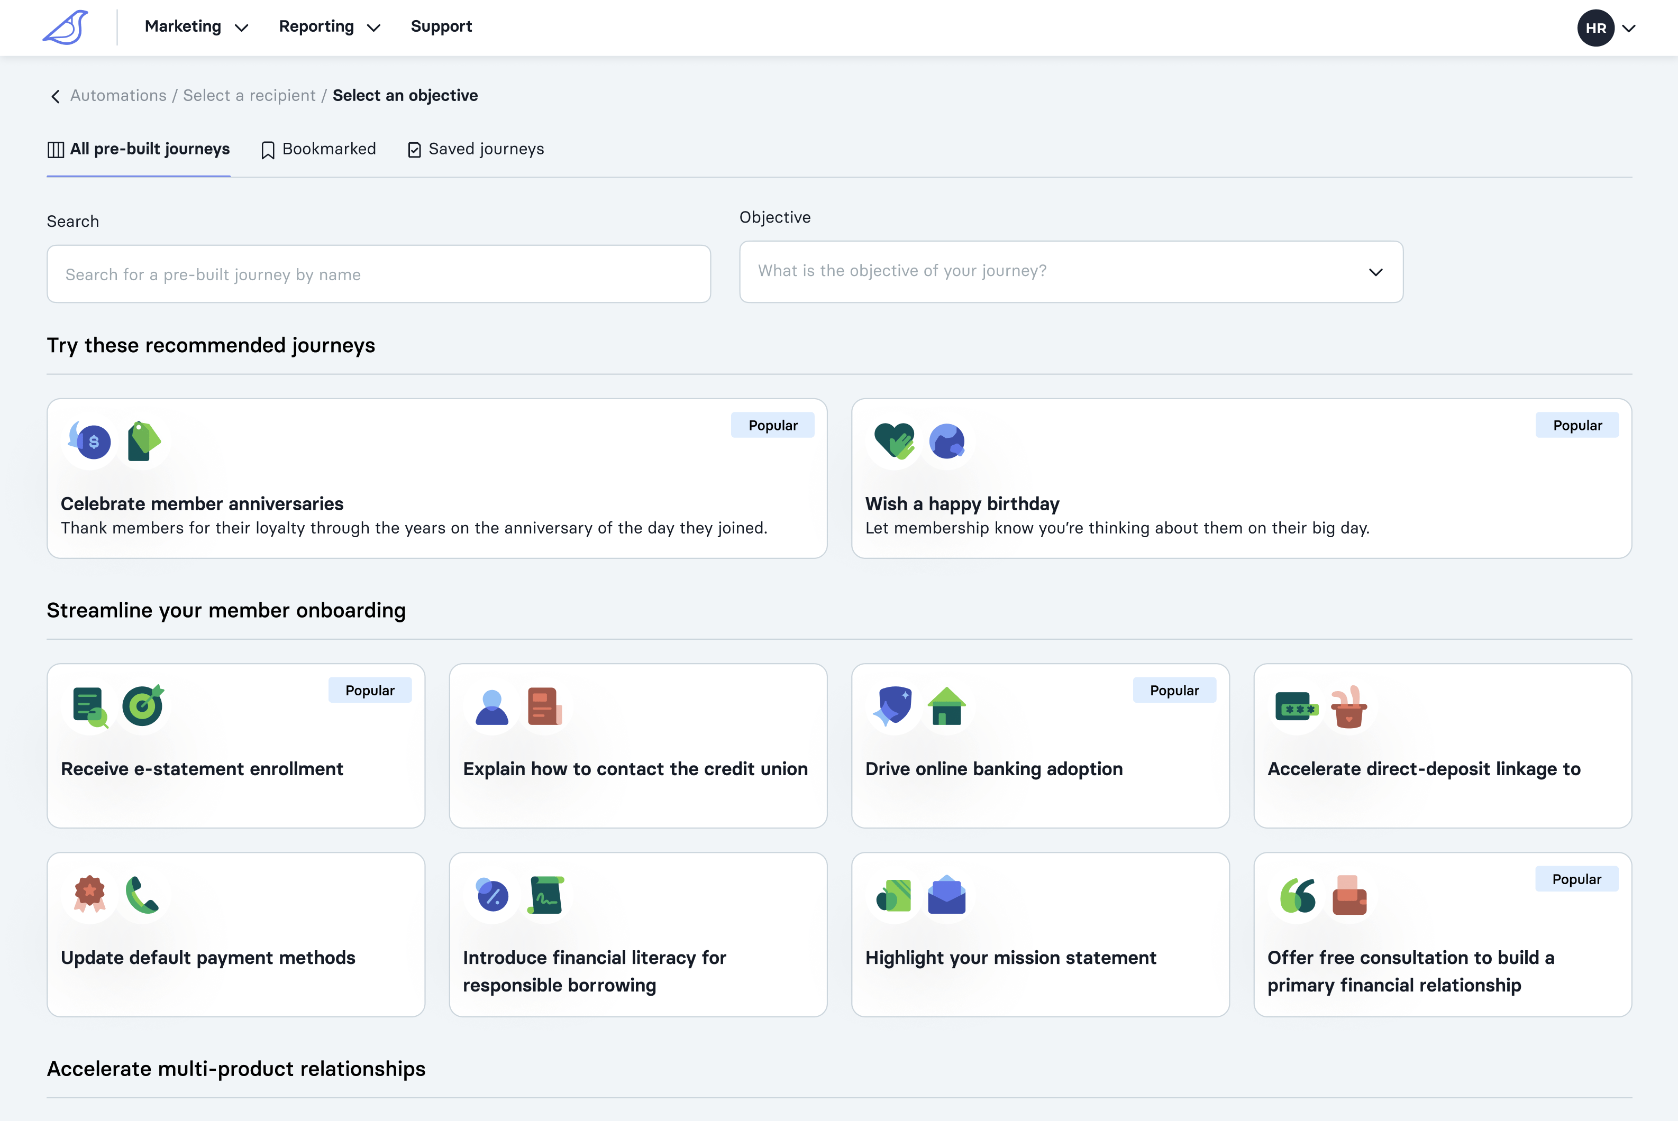Select the Offer free consultation journey card
Viewport: 1678px width, 1121px height.
(1442, 934)
